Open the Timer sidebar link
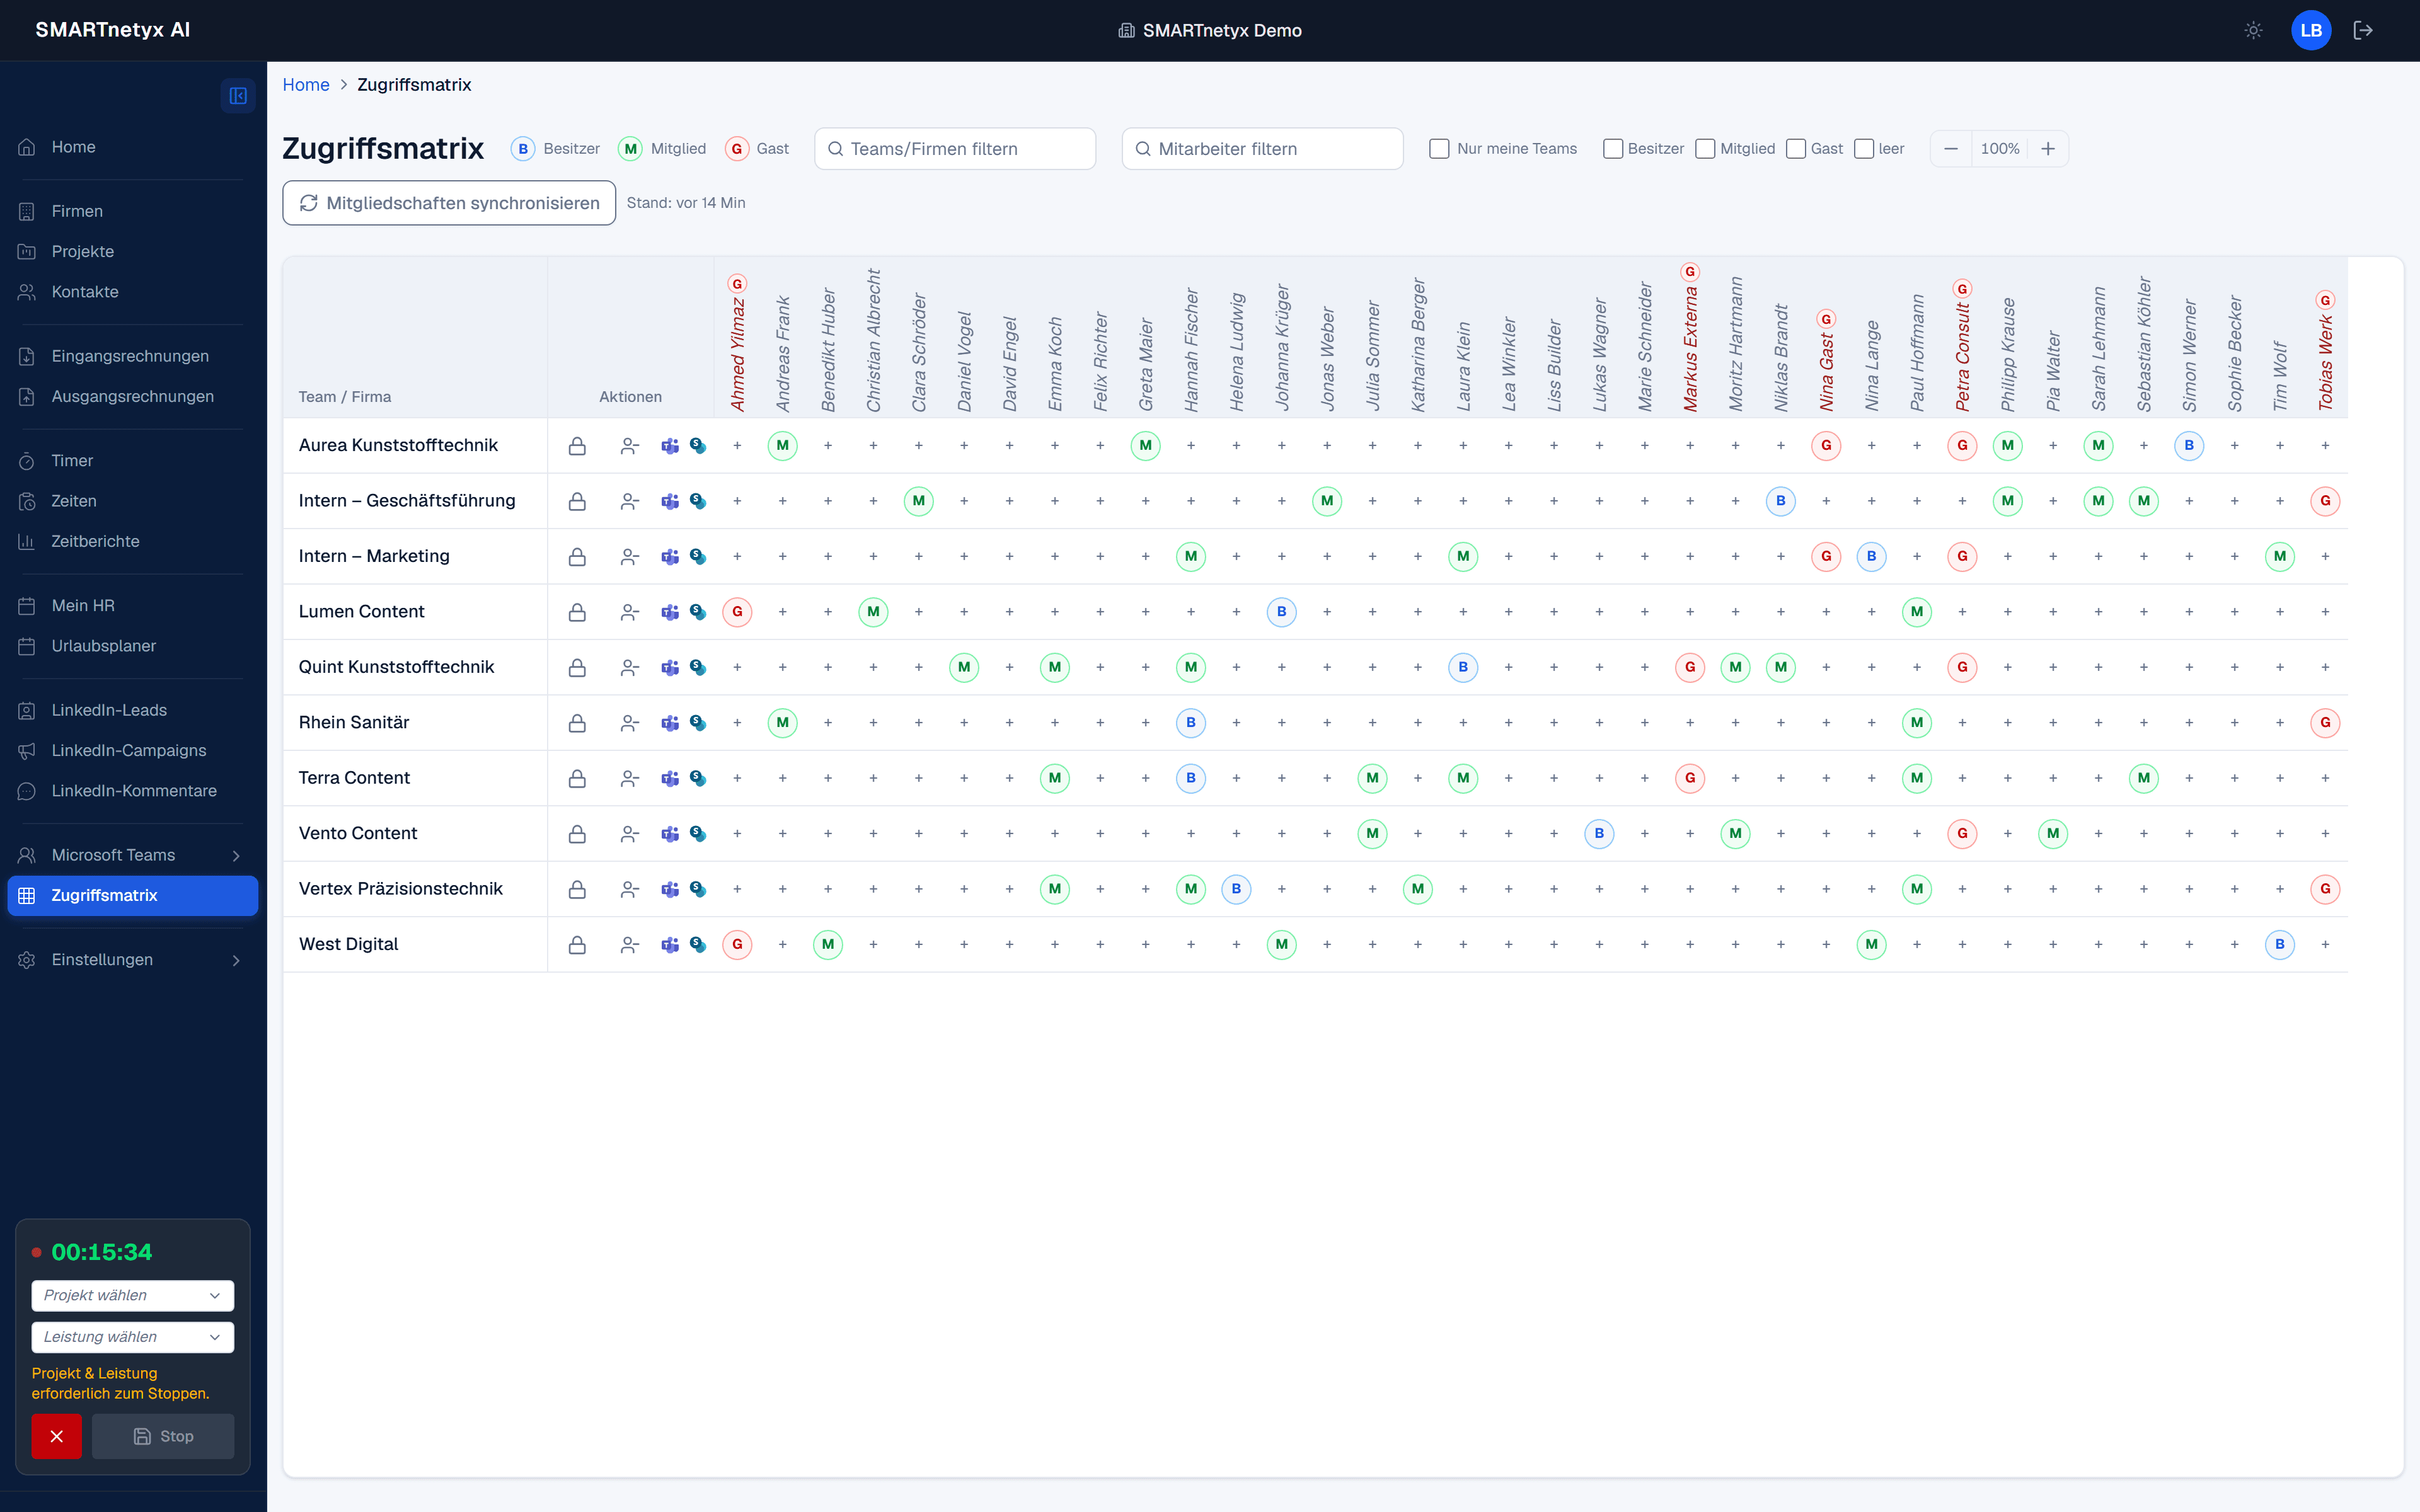The height and width of the screenshot is (1512, 2420). click(x=132, y=461)
